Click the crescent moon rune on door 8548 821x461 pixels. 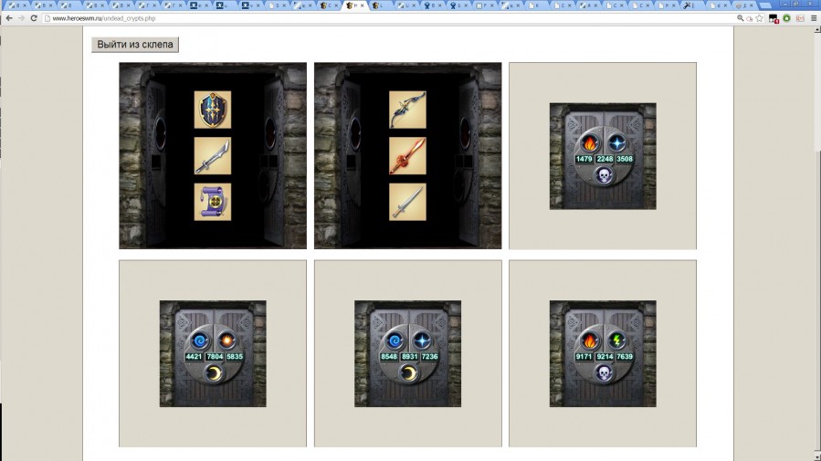tap(408, 373)
